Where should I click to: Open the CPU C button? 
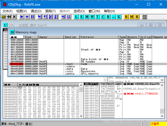(x=103, y=17)
